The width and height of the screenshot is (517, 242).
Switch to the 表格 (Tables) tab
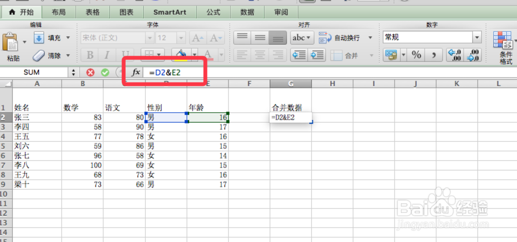tap(93, 12)
